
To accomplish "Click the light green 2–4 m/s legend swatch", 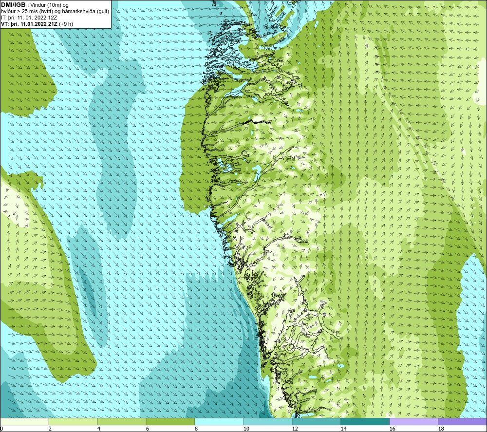I will [x=73, y=421].
